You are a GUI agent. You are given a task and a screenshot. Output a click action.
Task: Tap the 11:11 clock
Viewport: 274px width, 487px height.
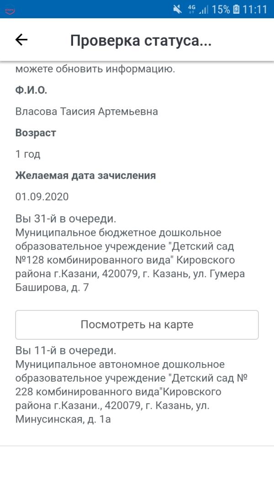tap(255, 9)
